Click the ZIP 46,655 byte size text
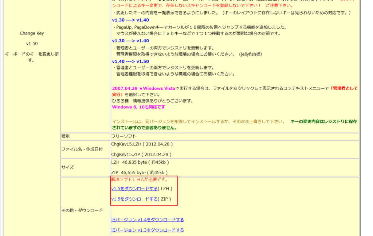Screen dimensions: 373x236 [139, 173]
